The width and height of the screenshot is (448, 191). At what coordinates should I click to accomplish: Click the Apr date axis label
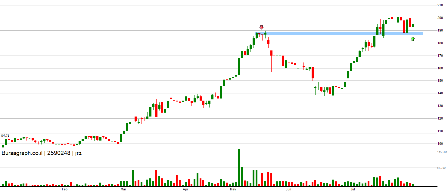click(185, 189)
